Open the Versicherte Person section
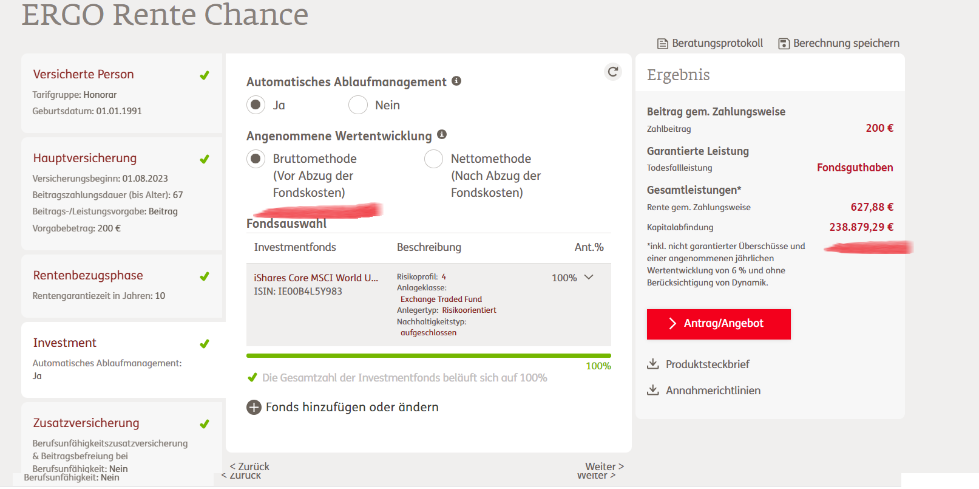Viewport: 979px width, 489px height. [84, 74]
